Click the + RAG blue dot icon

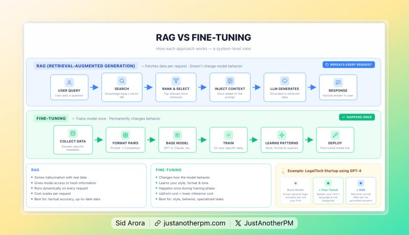361,183
